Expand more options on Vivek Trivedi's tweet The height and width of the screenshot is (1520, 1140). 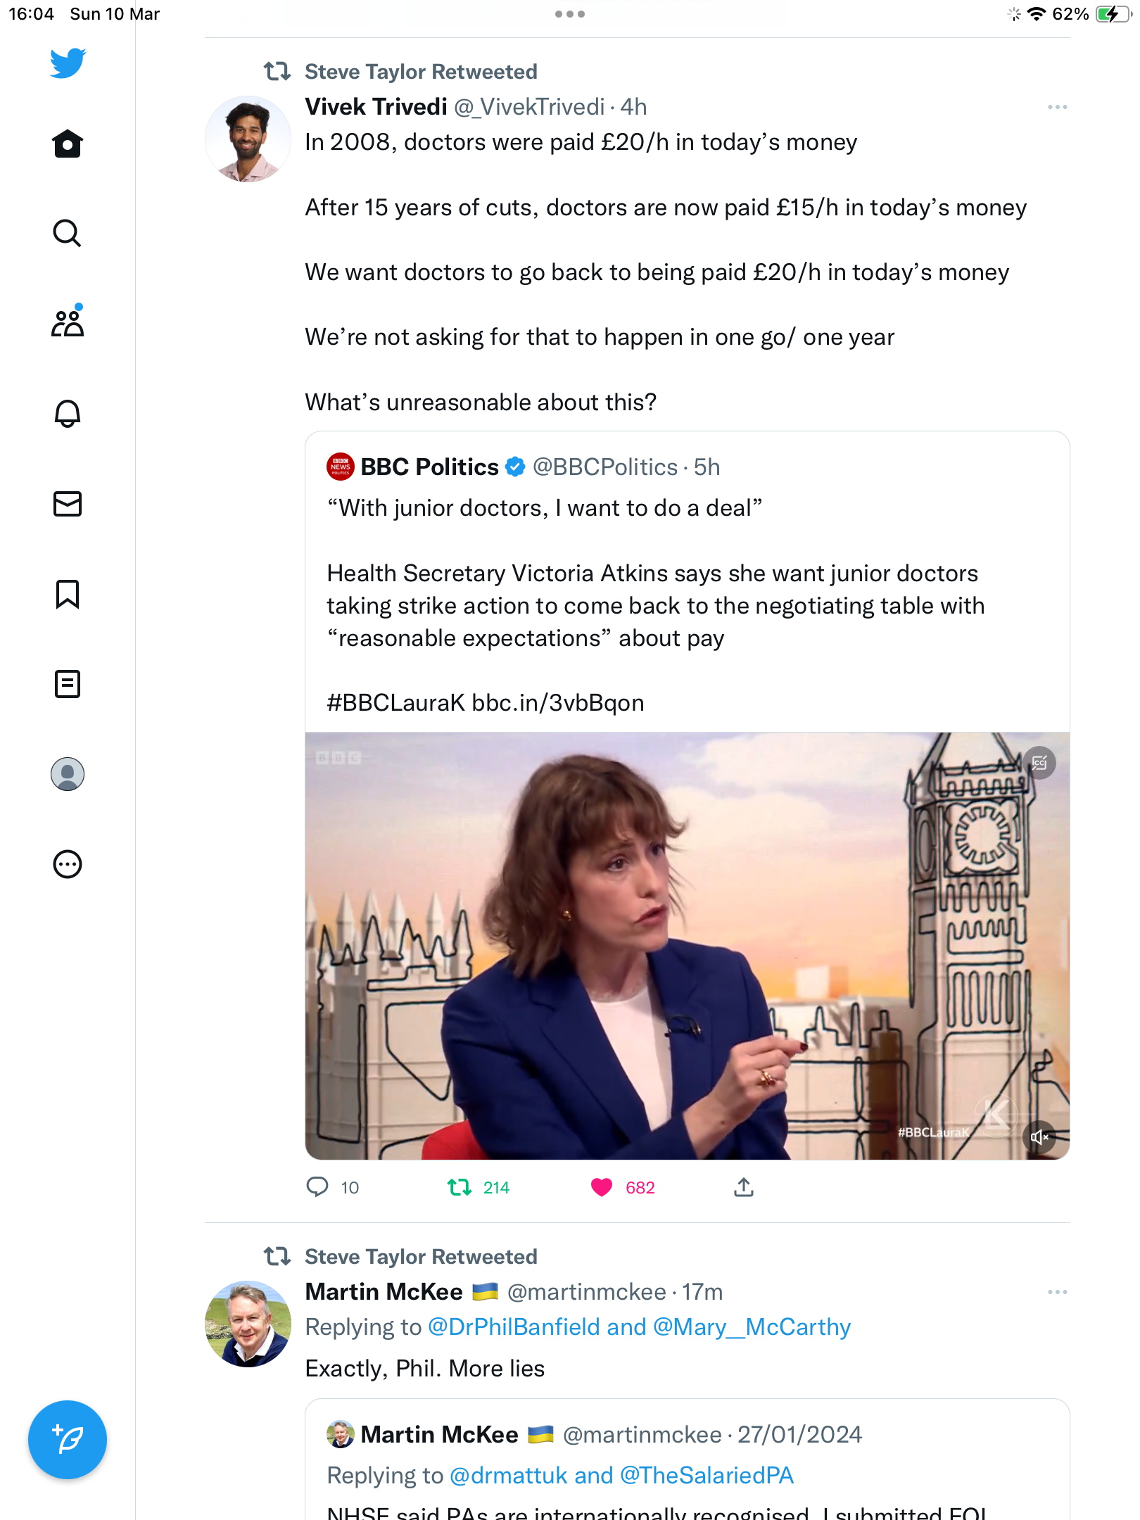[1057, 107]
